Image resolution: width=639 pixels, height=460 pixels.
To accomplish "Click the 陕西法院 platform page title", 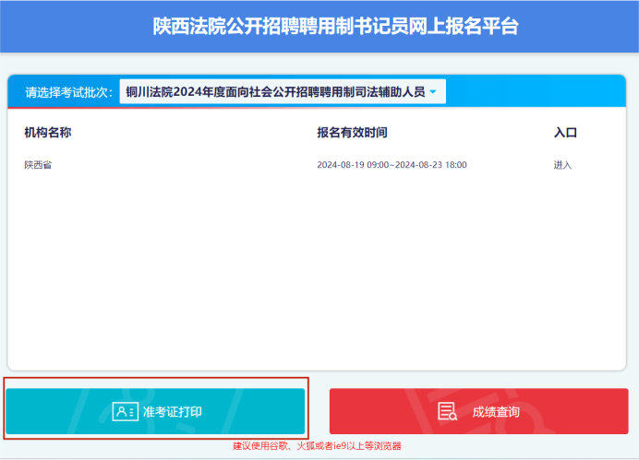I will click(x=335, y=26).
